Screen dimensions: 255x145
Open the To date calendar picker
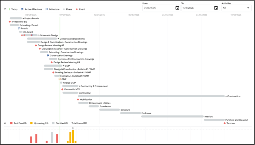[216, 8]
